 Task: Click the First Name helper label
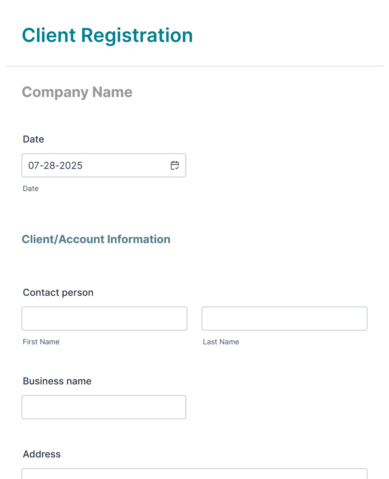tap(41, 341)
